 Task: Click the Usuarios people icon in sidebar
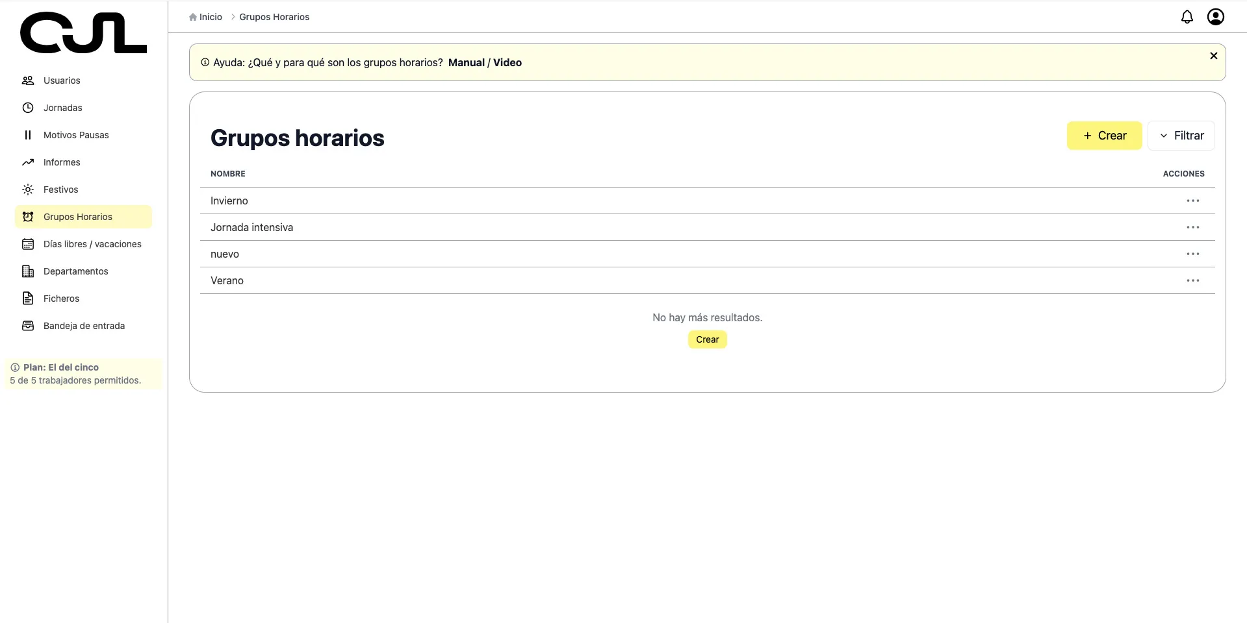point(28,80)
